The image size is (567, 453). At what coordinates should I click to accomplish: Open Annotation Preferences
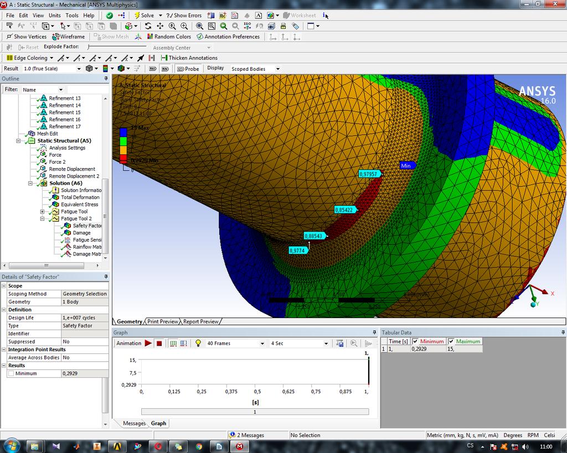pos(228,37)
